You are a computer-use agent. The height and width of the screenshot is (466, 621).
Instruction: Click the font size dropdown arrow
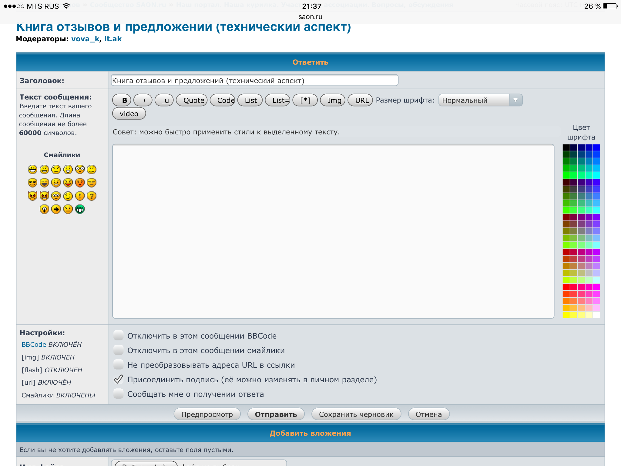point(515,100)
